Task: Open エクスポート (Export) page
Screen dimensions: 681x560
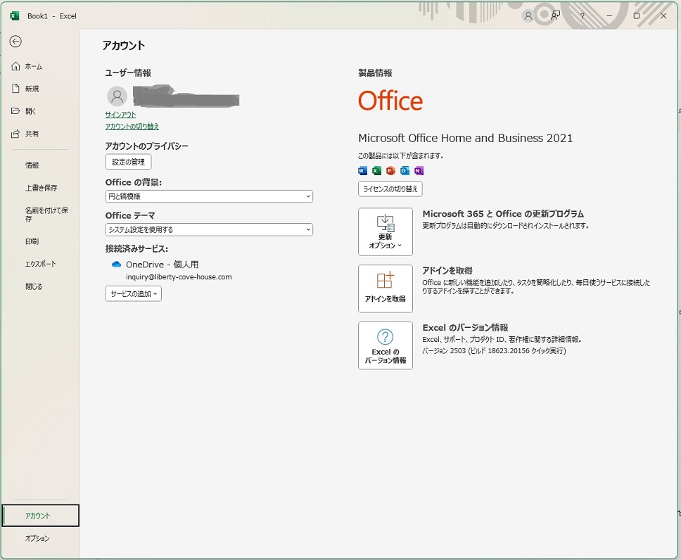Action: pyautogui.click(x=40, y=264)
